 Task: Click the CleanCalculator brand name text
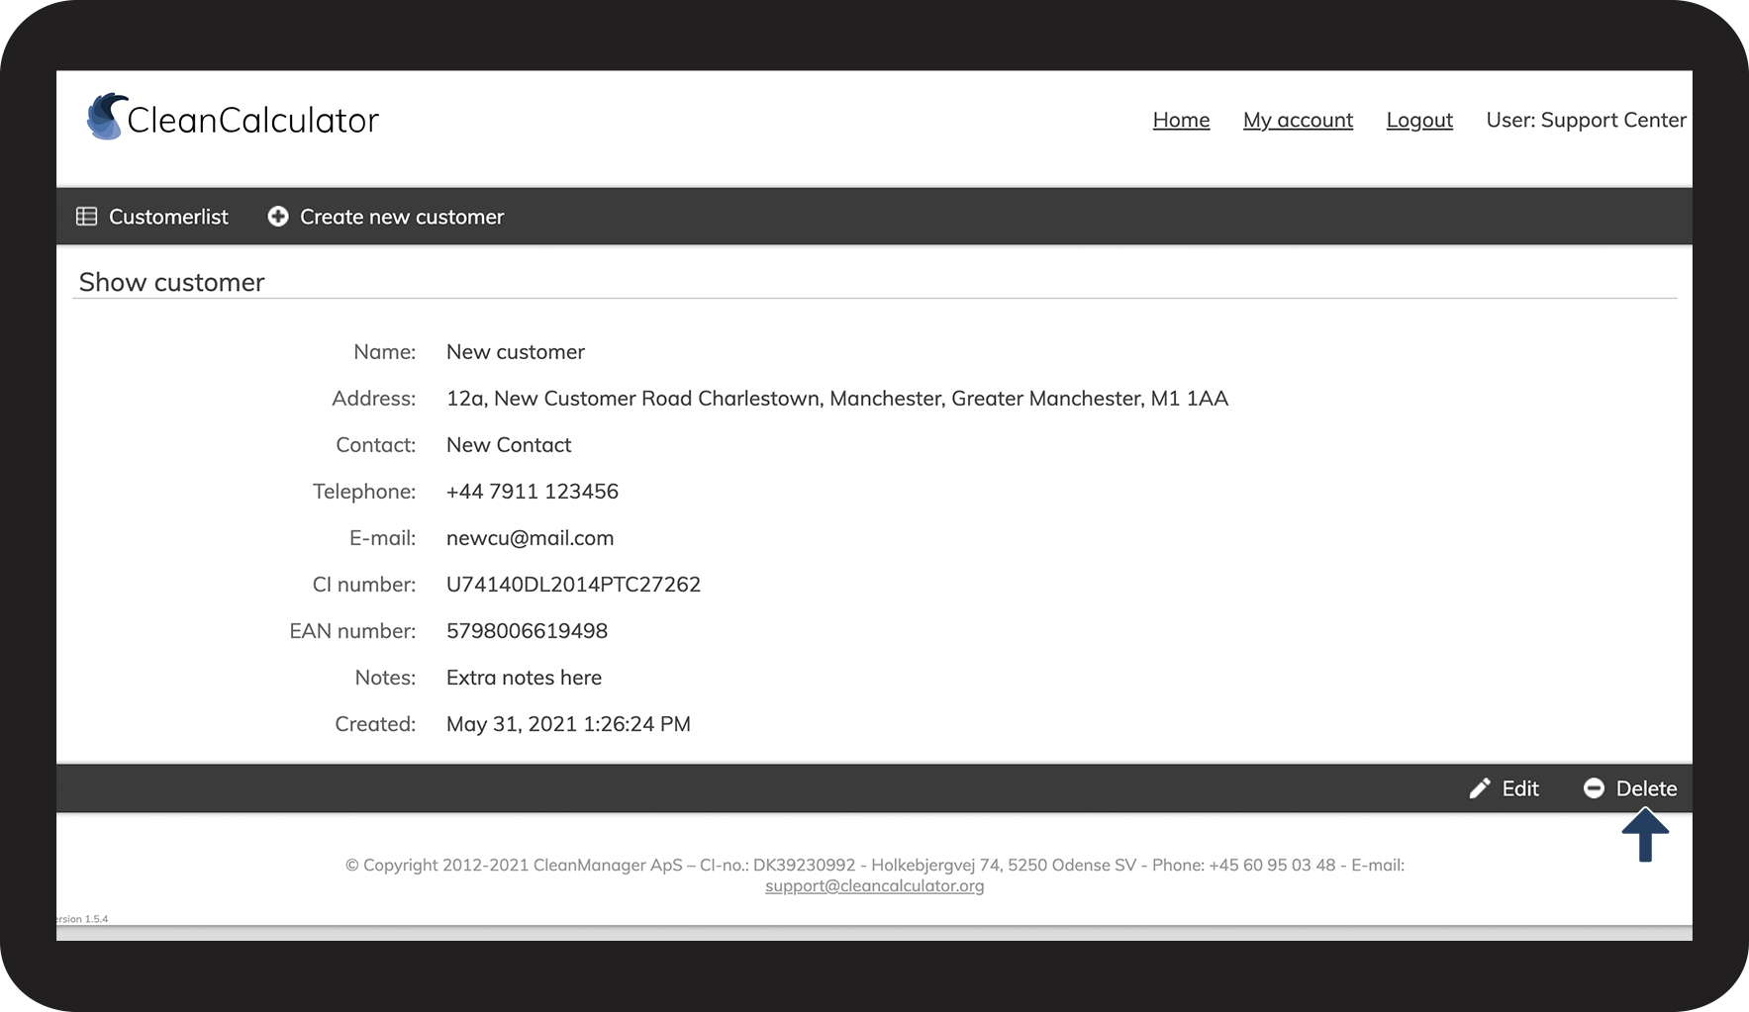(x=253, y=121)
